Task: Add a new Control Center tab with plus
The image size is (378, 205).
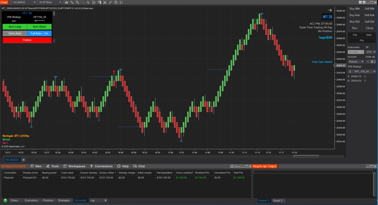Action: [105, 200]
